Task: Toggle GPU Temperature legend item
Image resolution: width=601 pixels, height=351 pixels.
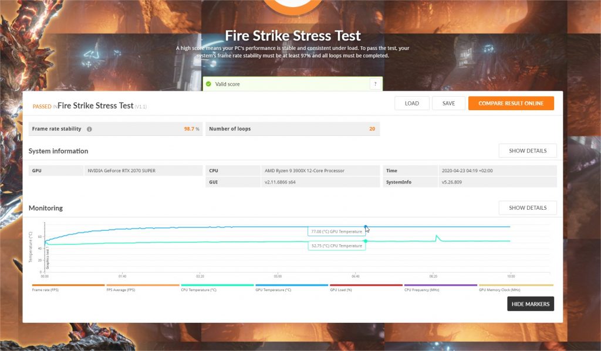Action: 292,288
